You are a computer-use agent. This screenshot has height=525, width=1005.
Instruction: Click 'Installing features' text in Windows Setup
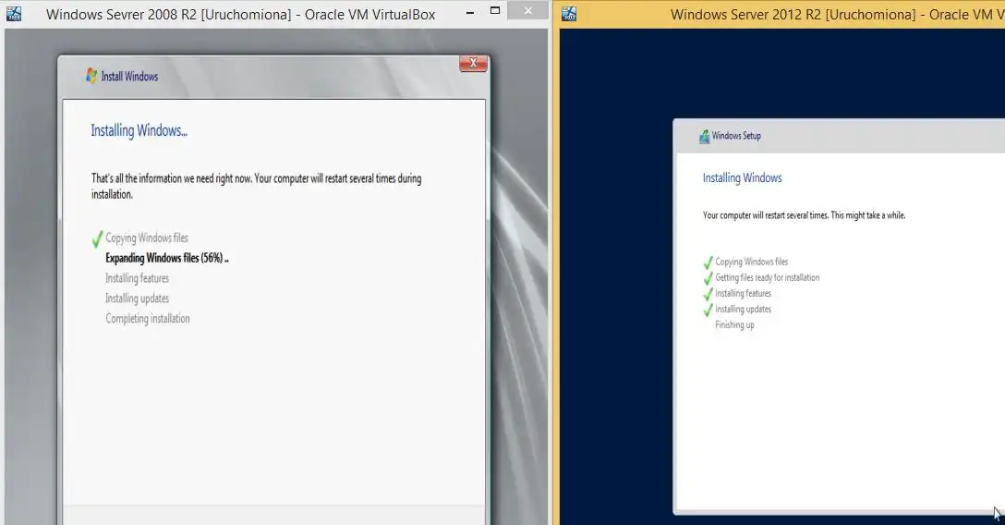coord(743,293)
